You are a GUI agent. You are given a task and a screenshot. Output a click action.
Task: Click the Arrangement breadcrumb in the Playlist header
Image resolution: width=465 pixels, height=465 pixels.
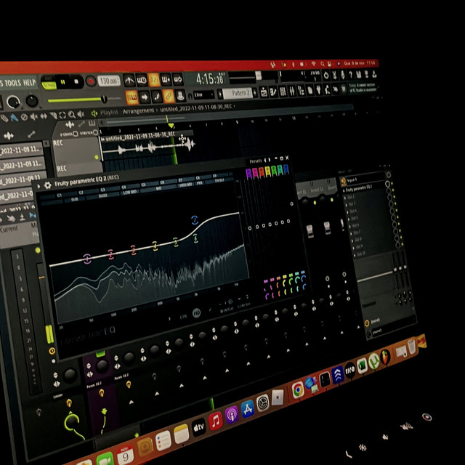(138, 111)
